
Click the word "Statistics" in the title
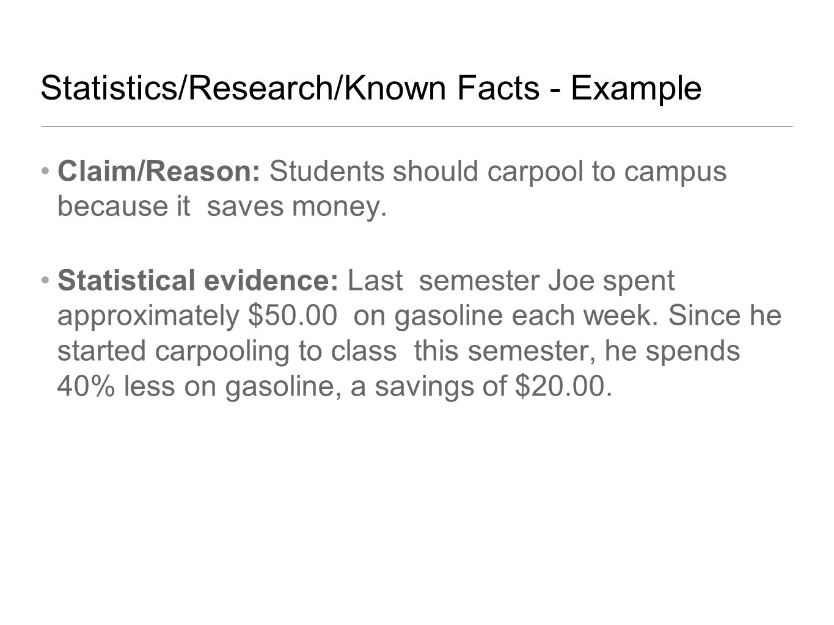(x=108, y=89)
